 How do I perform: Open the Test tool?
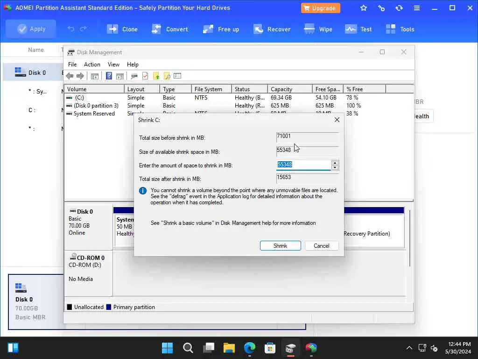pos(358,29)
